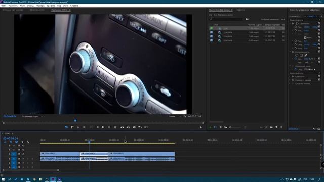The width and height of the screenshot is (324, 182).
Task: Hide the top video track with its eye
Action: coord(23,146)
